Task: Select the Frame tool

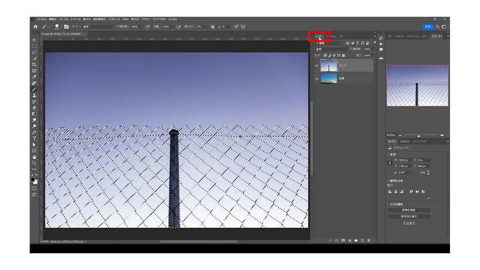Action: pyautogui.click(x=34, y=71)
